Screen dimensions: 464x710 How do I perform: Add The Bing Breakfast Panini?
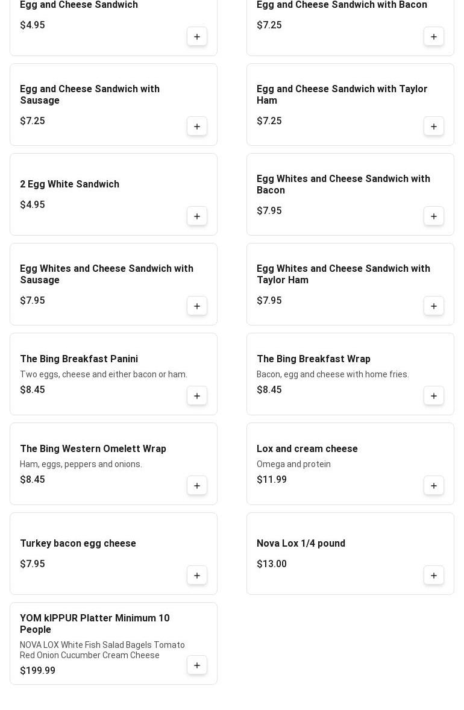(197, 396)
